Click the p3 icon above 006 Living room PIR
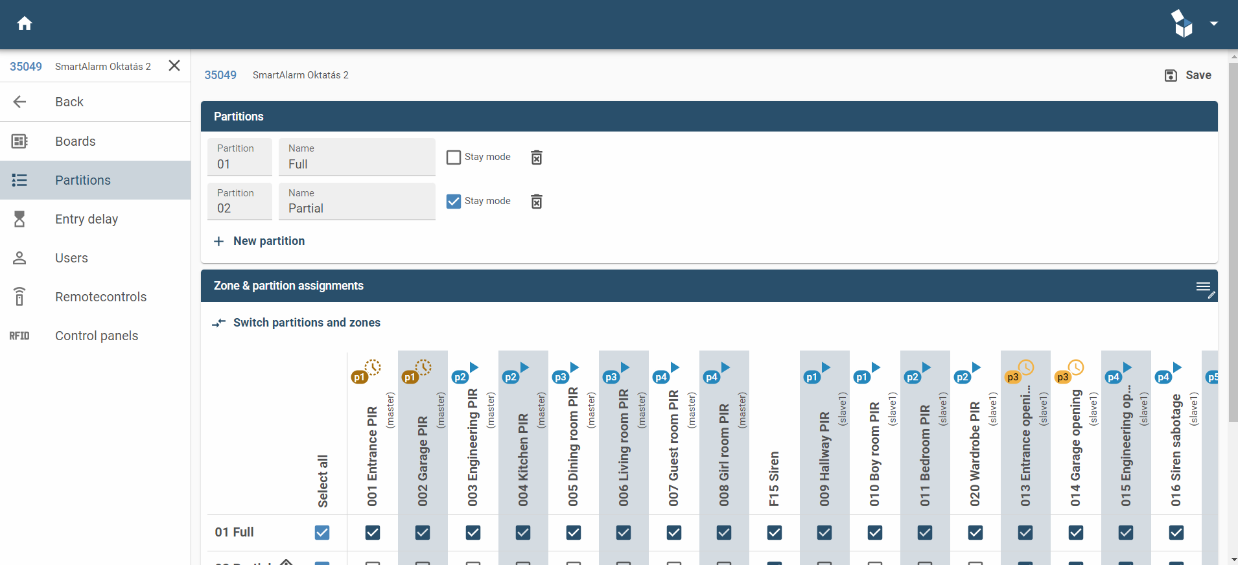The width and height of the screenshot is (1238, 565). pos(616,373)
